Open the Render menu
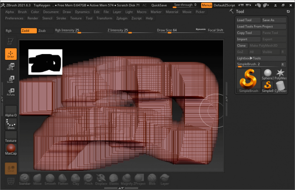295x190 pixels. (33, 18)
